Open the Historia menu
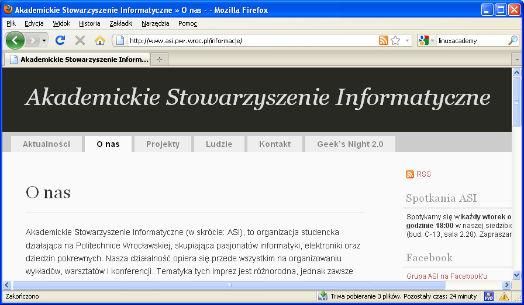 89,23
